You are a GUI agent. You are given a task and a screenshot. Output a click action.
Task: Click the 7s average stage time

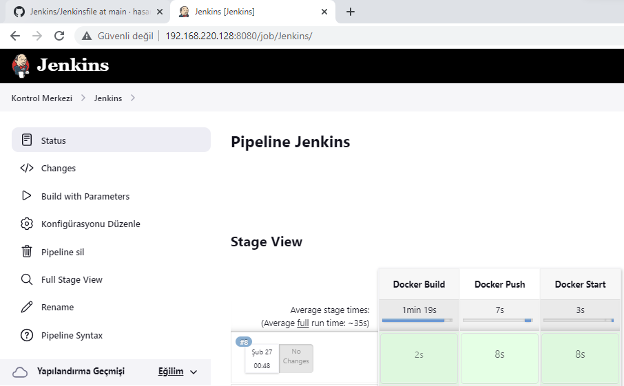(x=500, y=310)
